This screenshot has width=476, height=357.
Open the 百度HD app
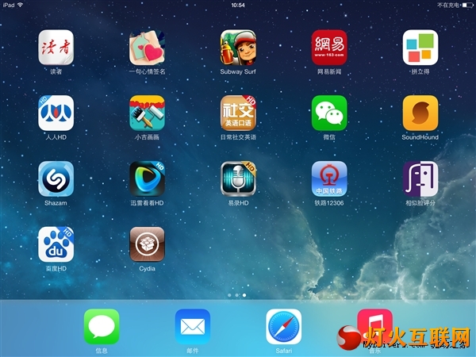coord(56,244)
